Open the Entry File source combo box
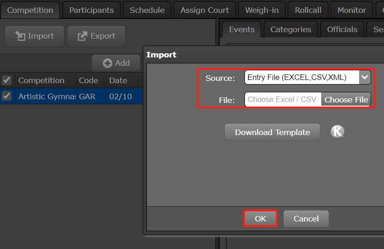384x249 pixels. click(x=302, y=78)
